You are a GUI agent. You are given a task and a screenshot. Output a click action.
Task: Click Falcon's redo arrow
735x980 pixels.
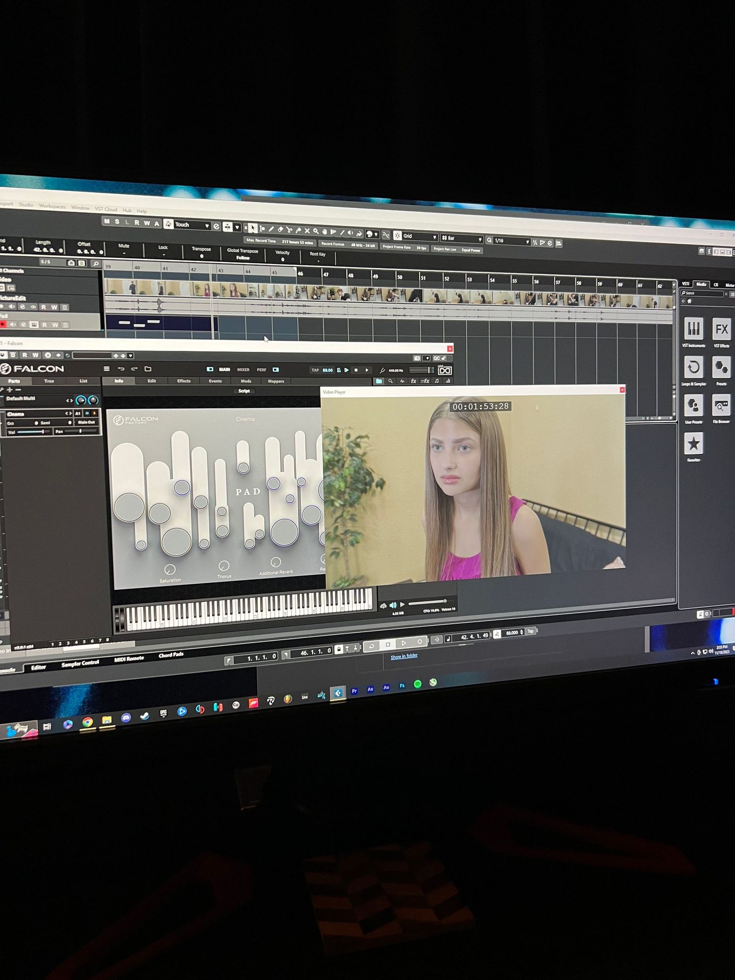click(x=134, y=368)
